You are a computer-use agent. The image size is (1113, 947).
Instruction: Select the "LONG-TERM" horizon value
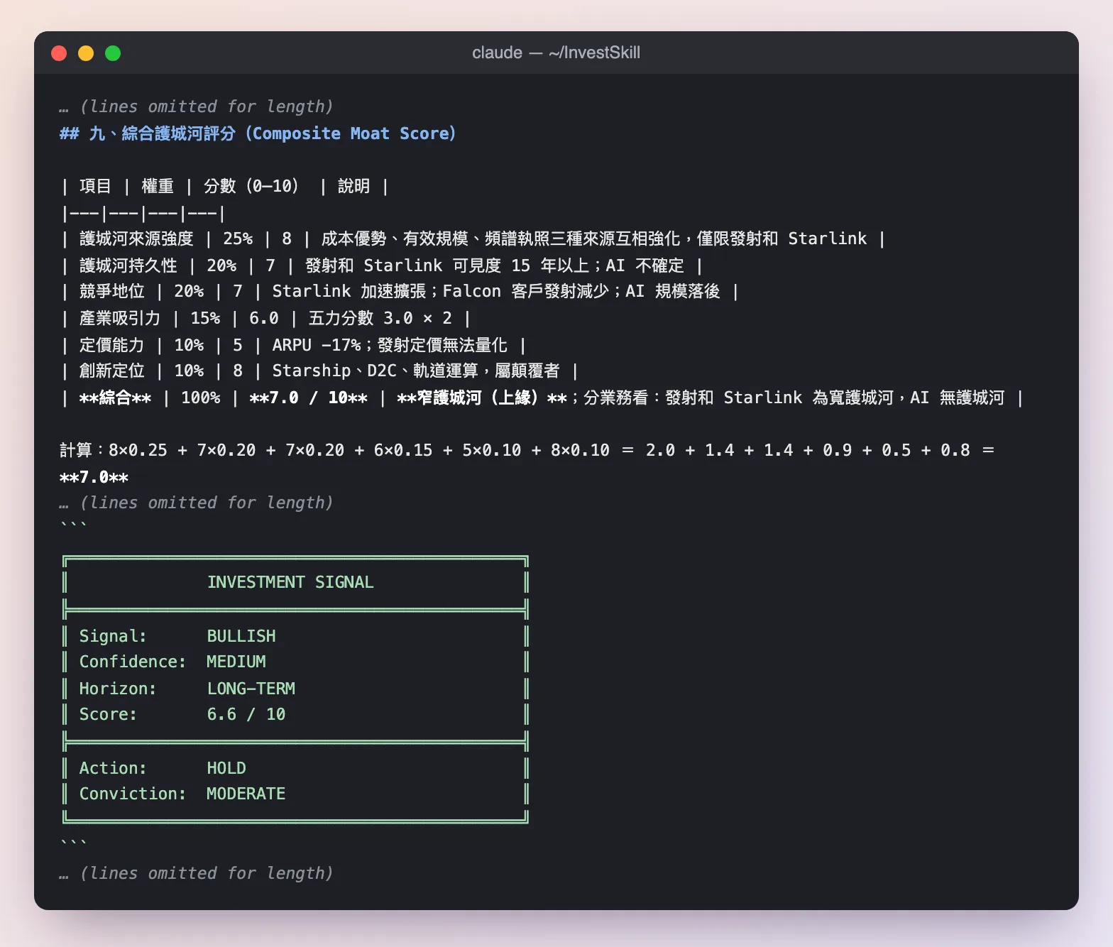pos(251,689)
